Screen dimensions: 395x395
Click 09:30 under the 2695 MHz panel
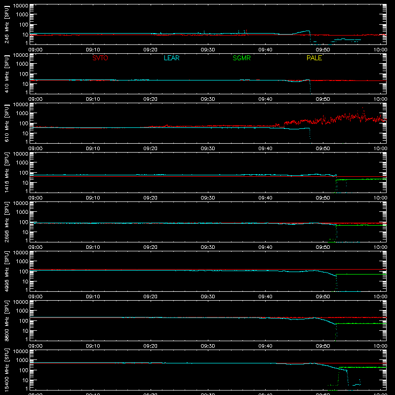(208, 247)
